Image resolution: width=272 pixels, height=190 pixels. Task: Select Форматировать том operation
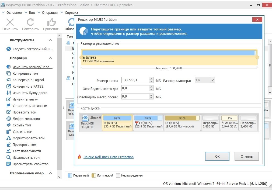pos(26,138)
